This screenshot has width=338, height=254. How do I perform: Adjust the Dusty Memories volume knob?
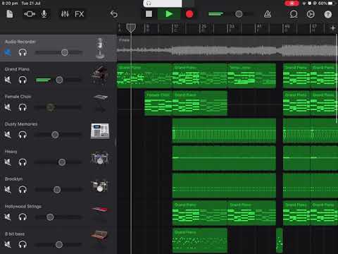(55, 135)
